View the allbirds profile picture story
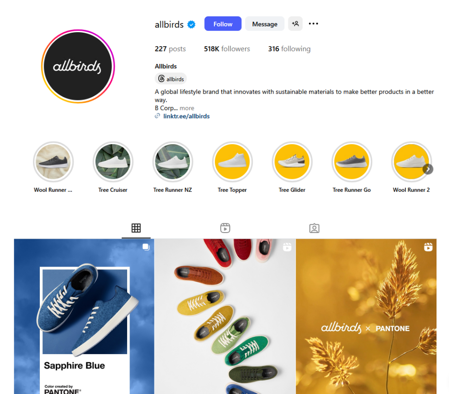The image size is (449, 394). (x=78, y=66)
